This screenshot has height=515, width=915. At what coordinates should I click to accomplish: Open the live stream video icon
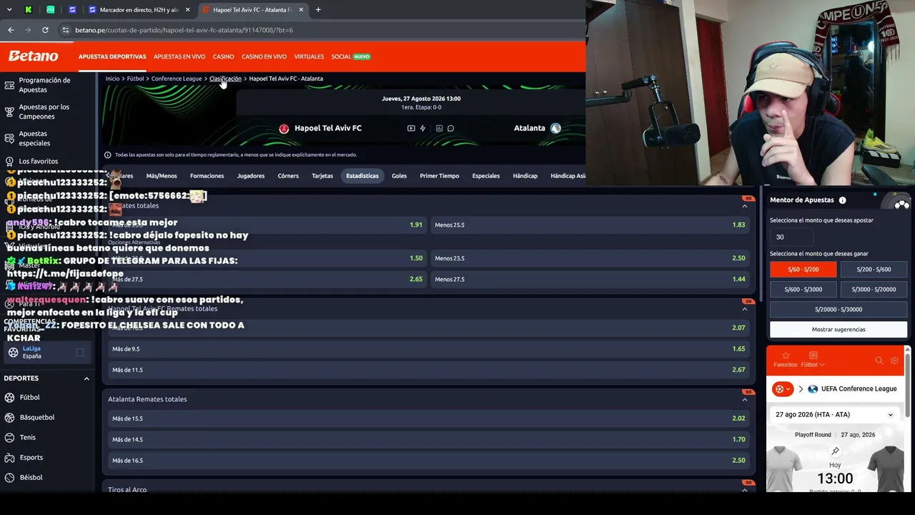click(x=411, y=129)
